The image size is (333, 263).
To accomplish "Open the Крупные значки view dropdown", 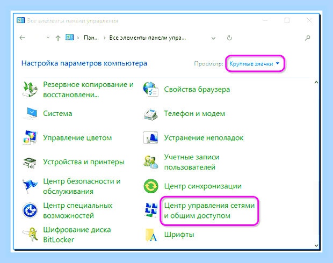I will pyautogui.click(x=255, y=64).
